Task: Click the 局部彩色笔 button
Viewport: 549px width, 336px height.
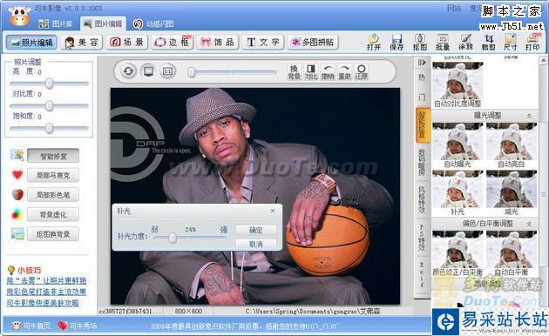Action: pyautogui.click(x=53, y=195)
